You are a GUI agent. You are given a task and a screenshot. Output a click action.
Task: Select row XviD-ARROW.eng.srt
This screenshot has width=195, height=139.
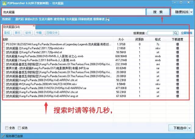coord(95,96)
